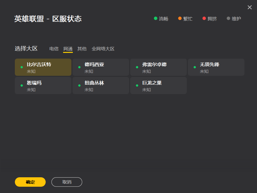Click the red 拥挤 legend dot
This screenshot has width=257, height=193.
[204, 18]
